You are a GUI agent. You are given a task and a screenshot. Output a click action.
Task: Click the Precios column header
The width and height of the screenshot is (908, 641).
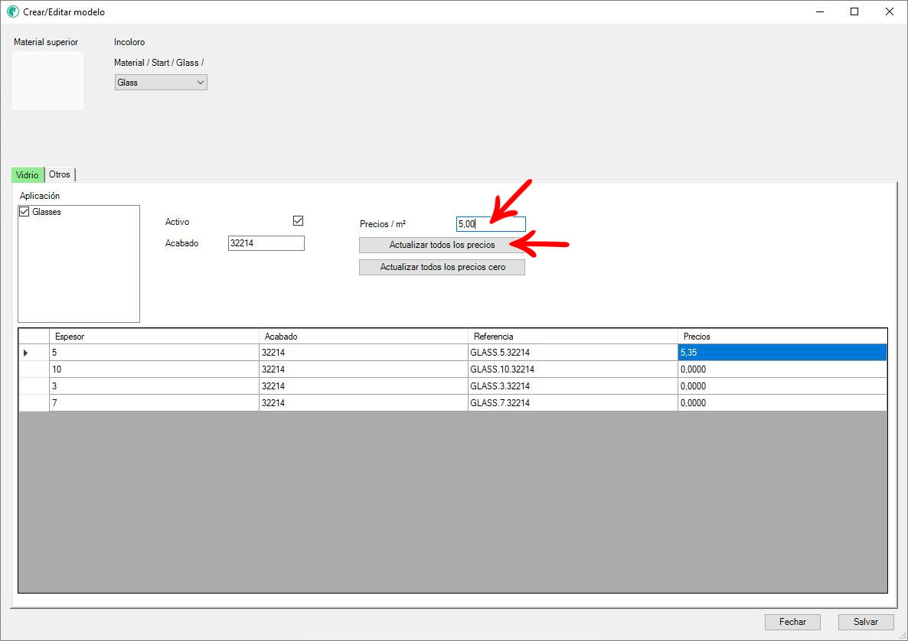(x=781, y=337)
